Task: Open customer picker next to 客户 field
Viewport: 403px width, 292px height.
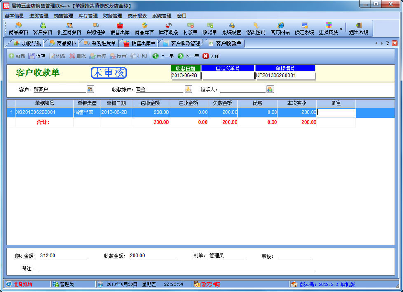Action: 90,89
